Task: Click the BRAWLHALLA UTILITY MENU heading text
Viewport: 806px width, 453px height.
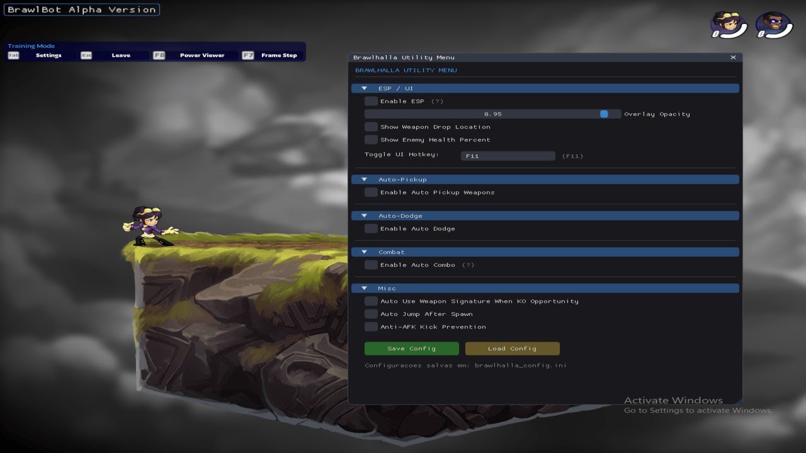Action: coord(406,70)
